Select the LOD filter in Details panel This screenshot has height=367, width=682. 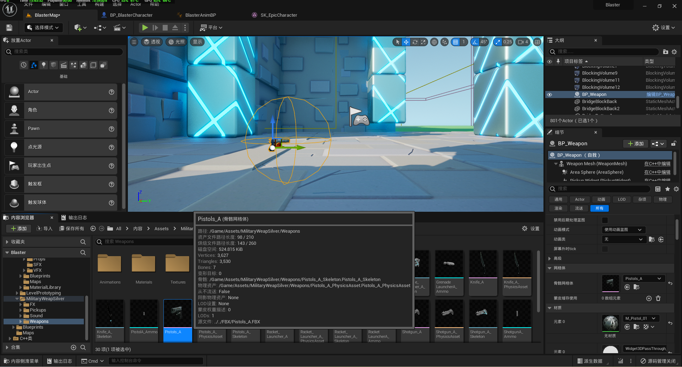[622, 200]
